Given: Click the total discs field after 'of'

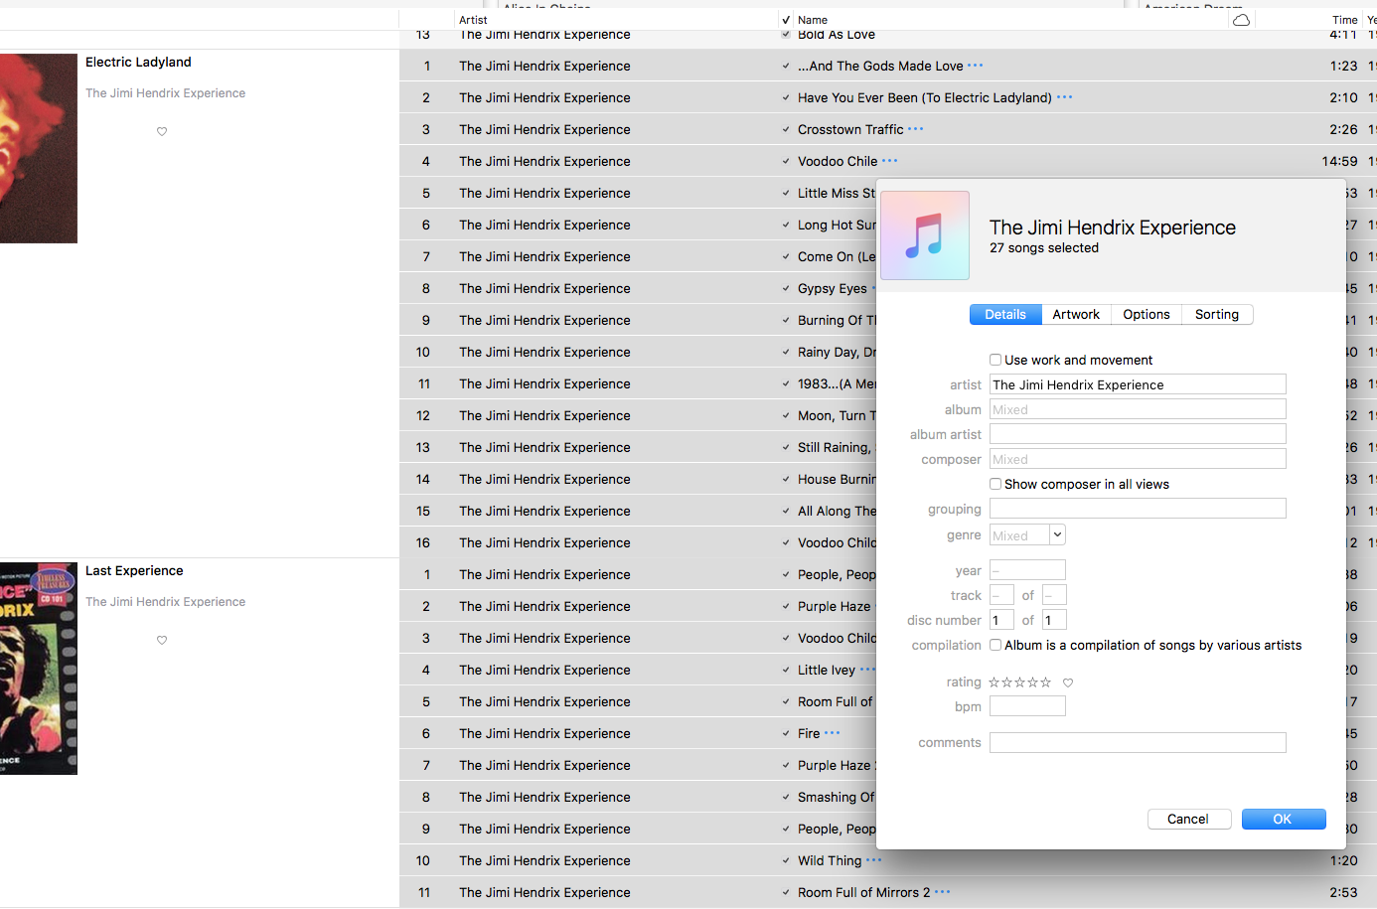Looking at the screenshot, I should coord(1054,620).
